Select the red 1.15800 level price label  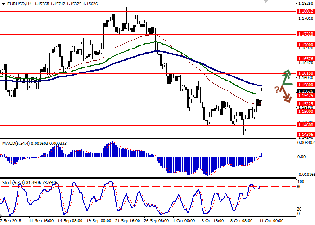[306, 85]
